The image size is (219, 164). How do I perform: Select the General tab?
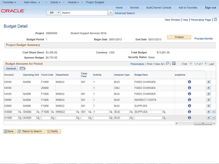pos(11,69)
